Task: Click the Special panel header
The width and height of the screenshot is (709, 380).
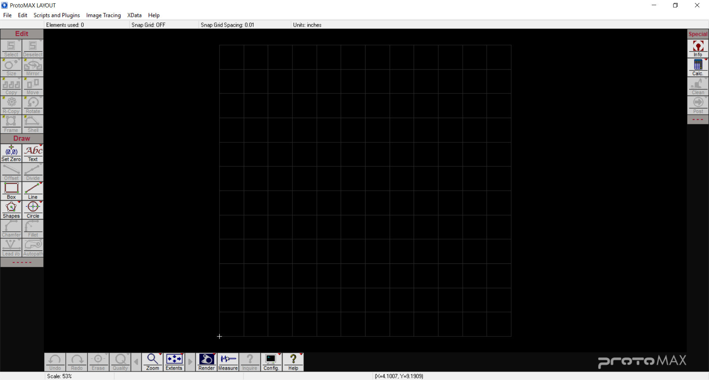Action: (x=698, y=34)
